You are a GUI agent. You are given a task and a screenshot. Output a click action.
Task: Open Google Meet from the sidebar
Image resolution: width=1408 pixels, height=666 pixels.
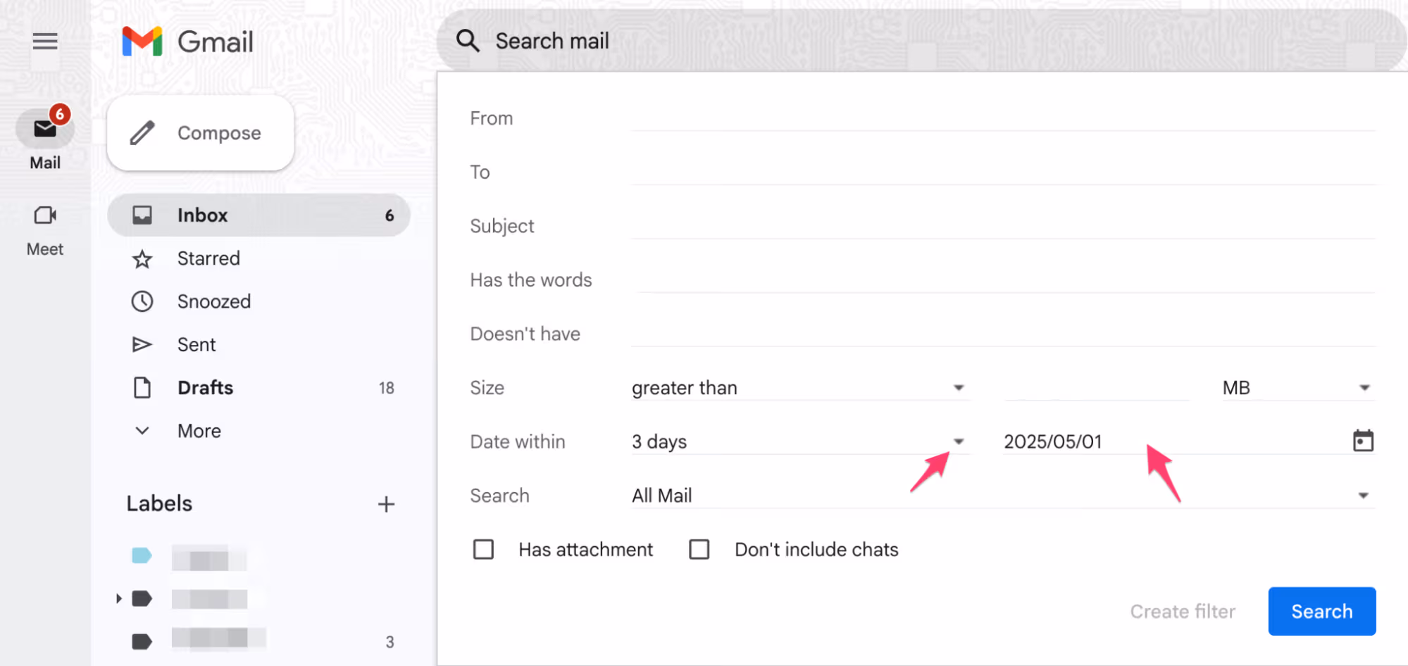click(x=45, y=216)
